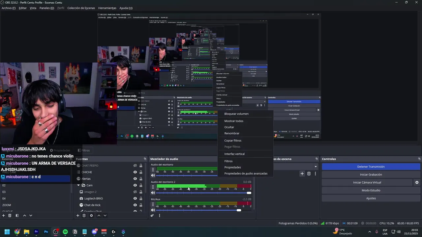Open the Ayuda menu
422x237 pixels.
[126, 8]
